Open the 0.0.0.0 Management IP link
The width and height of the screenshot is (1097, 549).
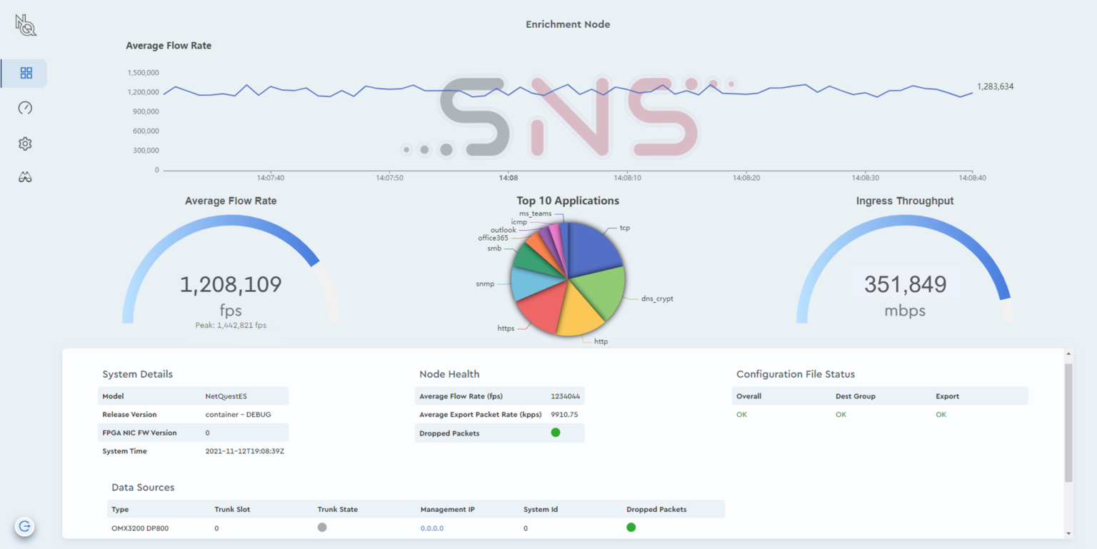[432, 528]
